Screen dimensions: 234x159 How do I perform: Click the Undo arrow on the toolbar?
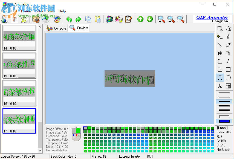[69, 19]
